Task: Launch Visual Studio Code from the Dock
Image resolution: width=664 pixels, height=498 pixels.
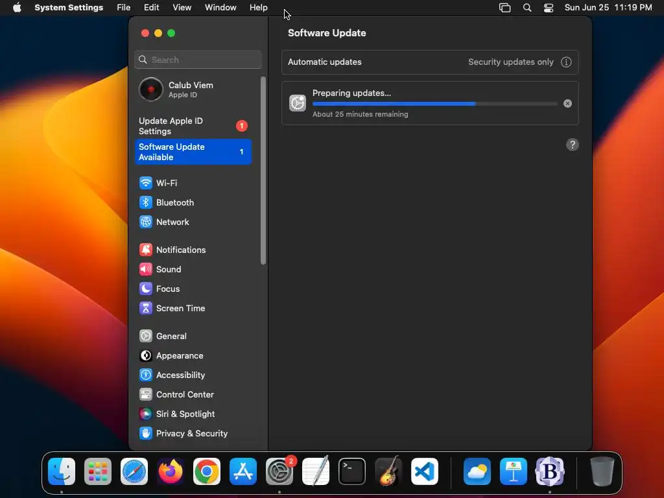Action: [425, 471]
